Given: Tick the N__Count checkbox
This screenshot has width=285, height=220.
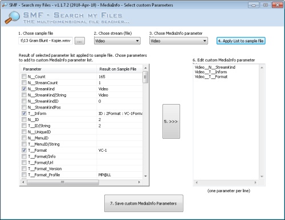Looking at the screenshot, I should pyautogui.click(x=24, y=77).
